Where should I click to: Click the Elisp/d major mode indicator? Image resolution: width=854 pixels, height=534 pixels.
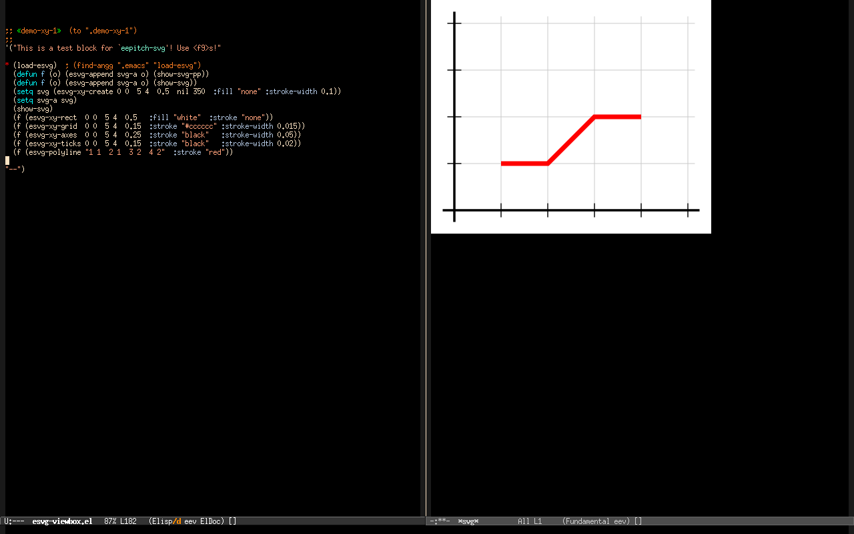pos(167,521)
